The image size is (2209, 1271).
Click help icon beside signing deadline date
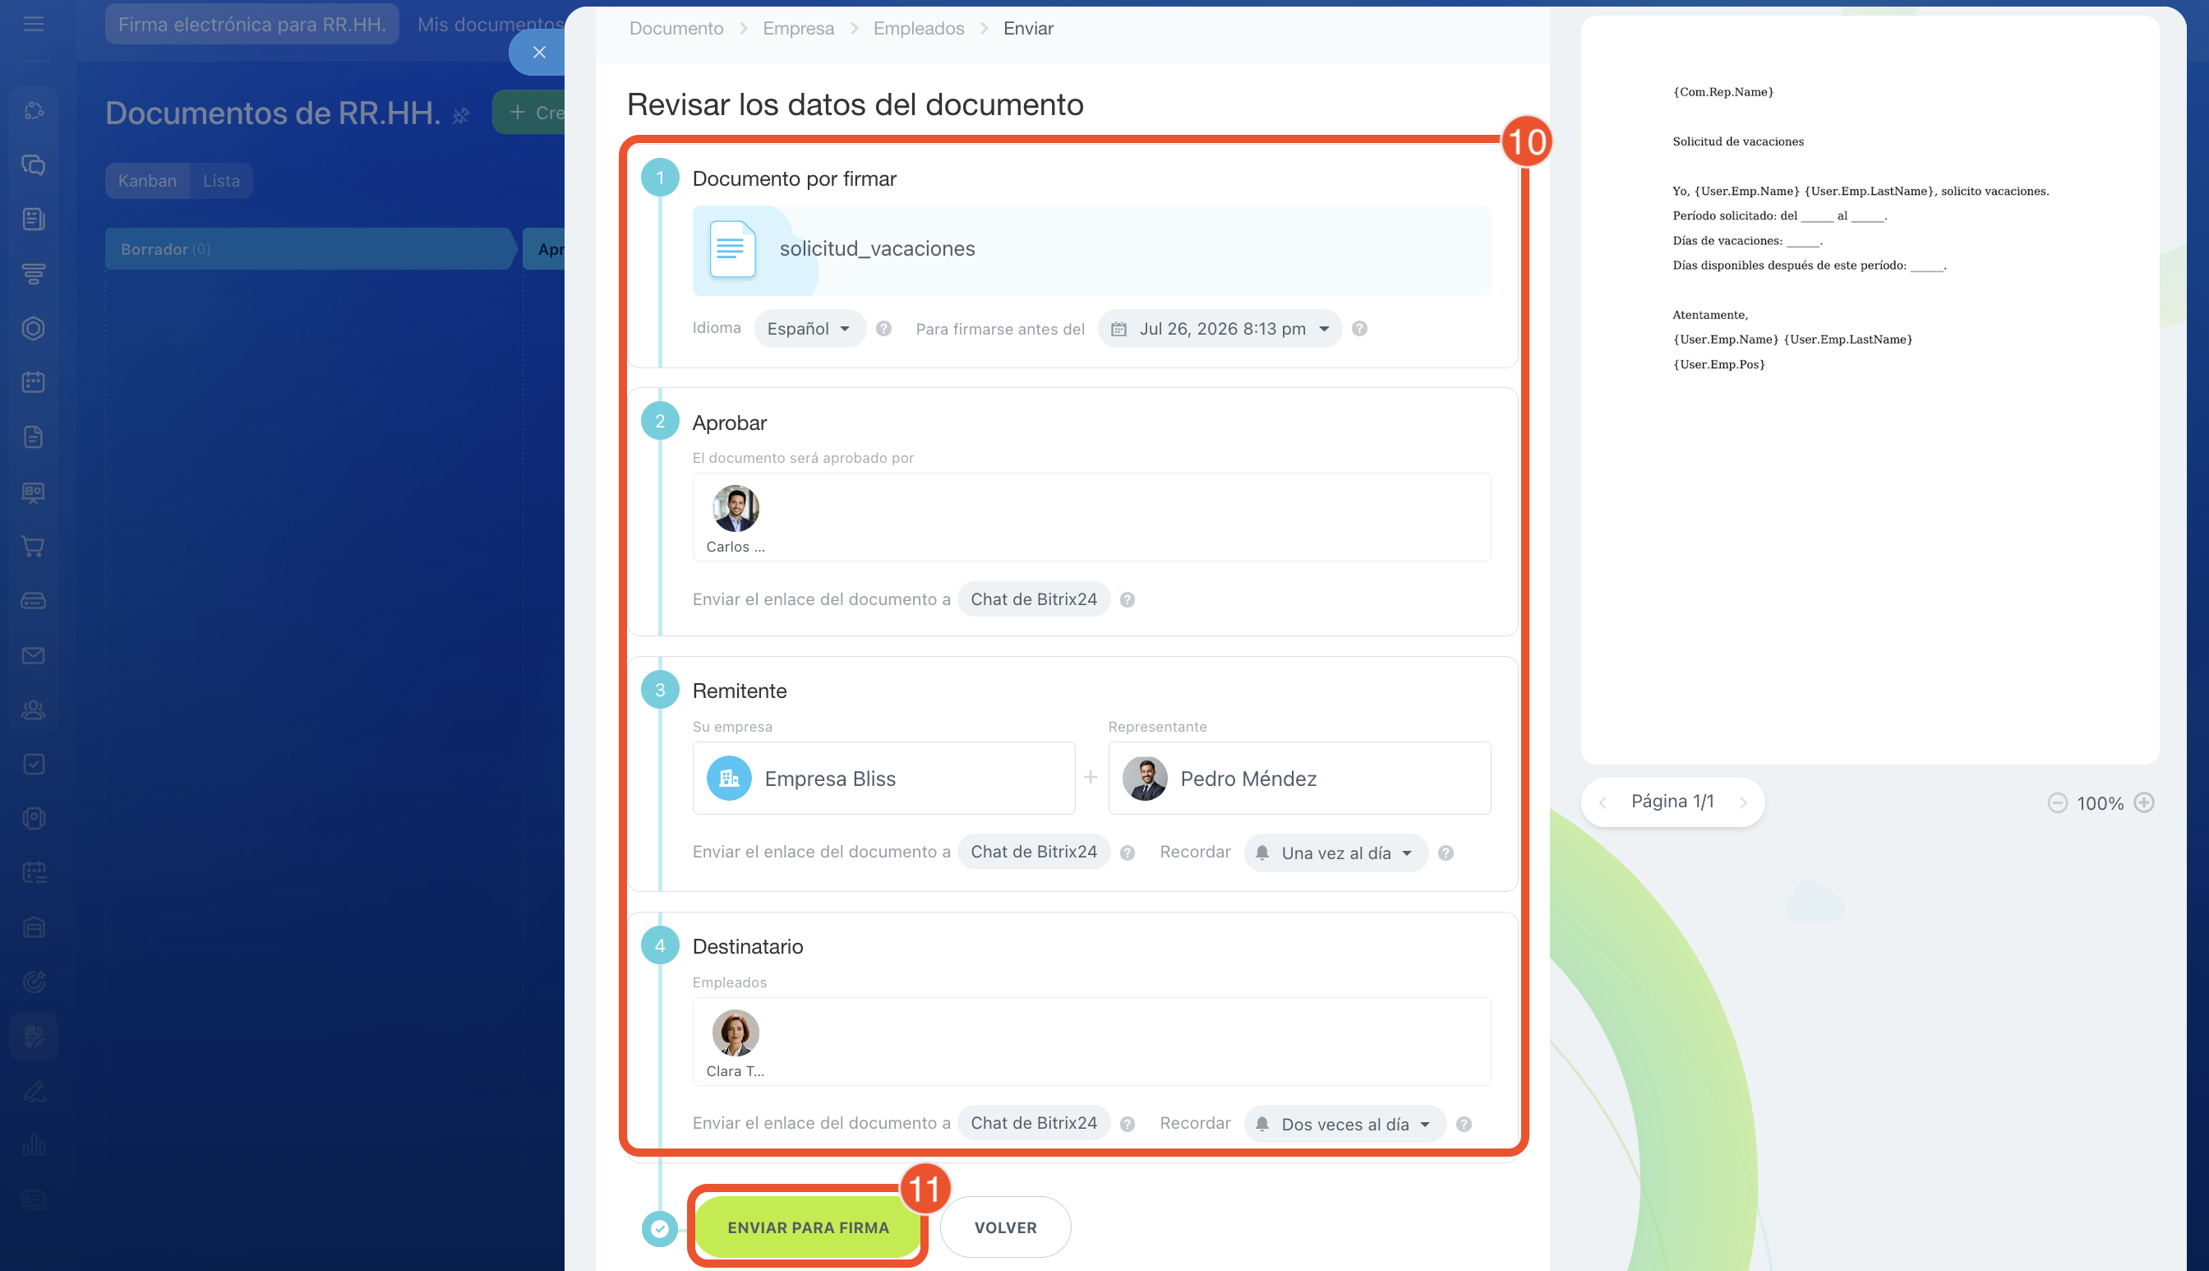[x=1358, y=329]
